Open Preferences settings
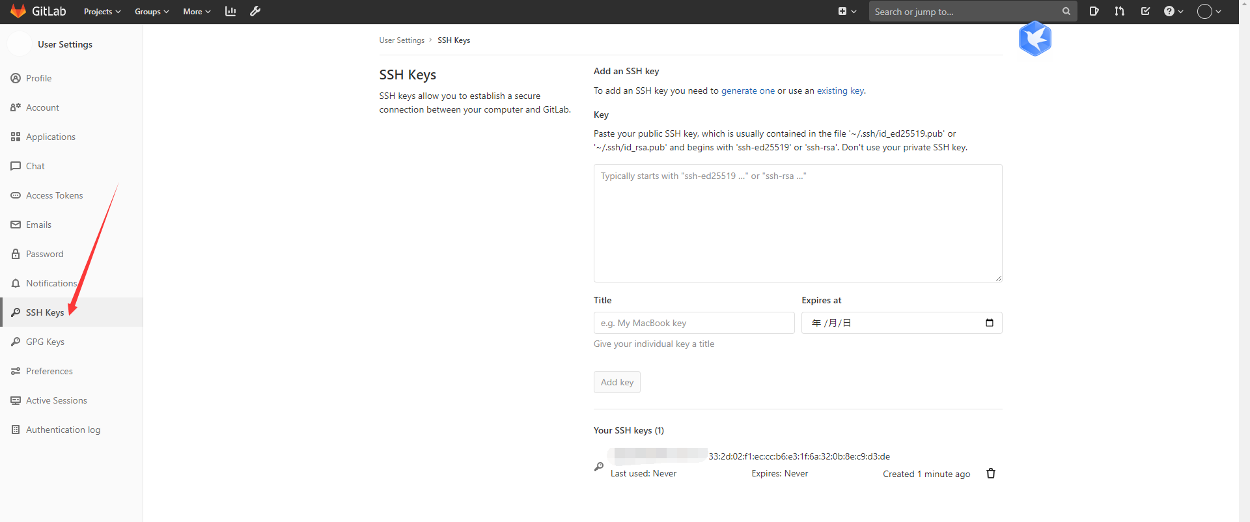The height and width of the screenshot is (522, 1250). (71, 371)
